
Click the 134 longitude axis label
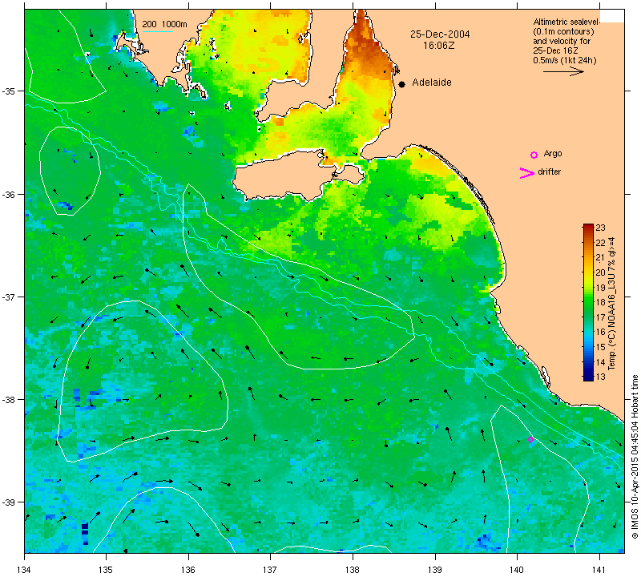pyautogui.click(x=25, y=569)
